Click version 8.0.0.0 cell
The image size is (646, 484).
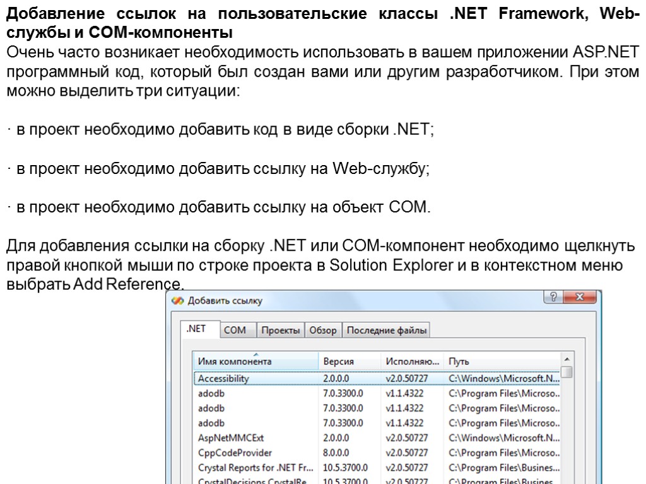[x=336, y=452]
